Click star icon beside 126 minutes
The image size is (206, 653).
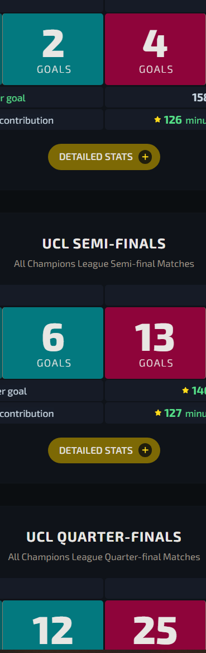(x=157, y=120)
